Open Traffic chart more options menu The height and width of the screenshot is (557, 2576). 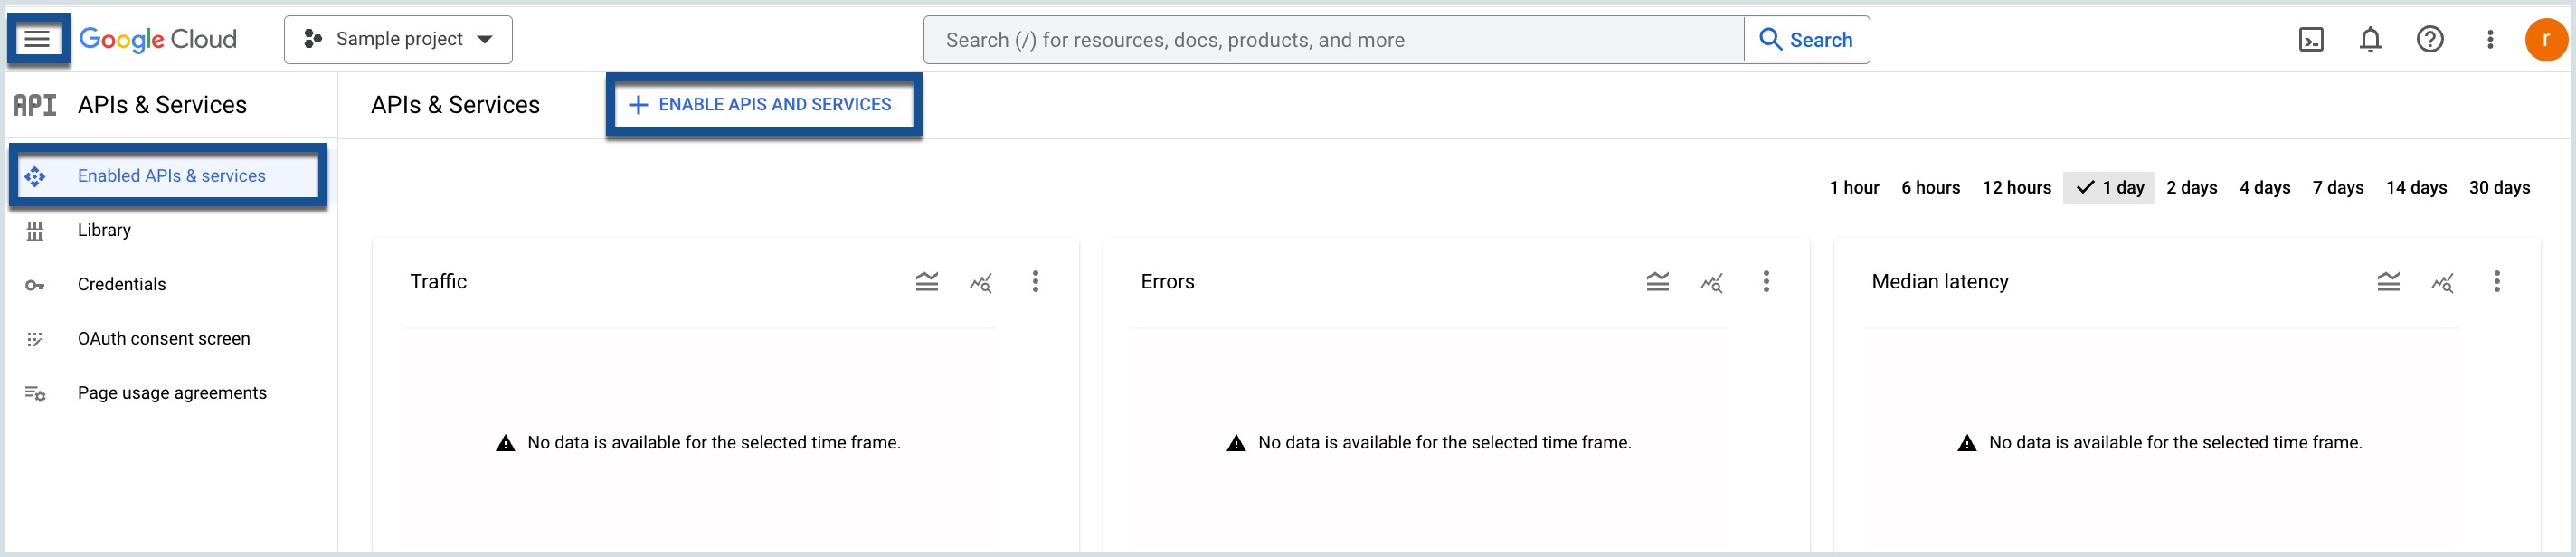pyautogui.click(x=1035, y=282)
